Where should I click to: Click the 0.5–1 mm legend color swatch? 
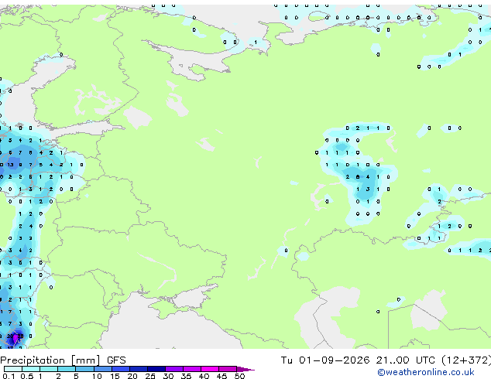[x=31, y=369]
